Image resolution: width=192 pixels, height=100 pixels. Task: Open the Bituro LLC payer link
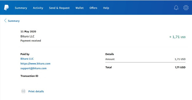pyautogui.click(x=27, y=59)
